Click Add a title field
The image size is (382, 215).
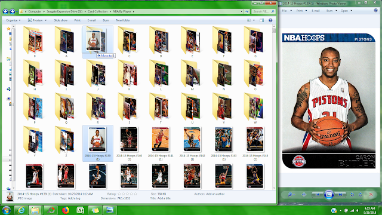coord(164,198)
